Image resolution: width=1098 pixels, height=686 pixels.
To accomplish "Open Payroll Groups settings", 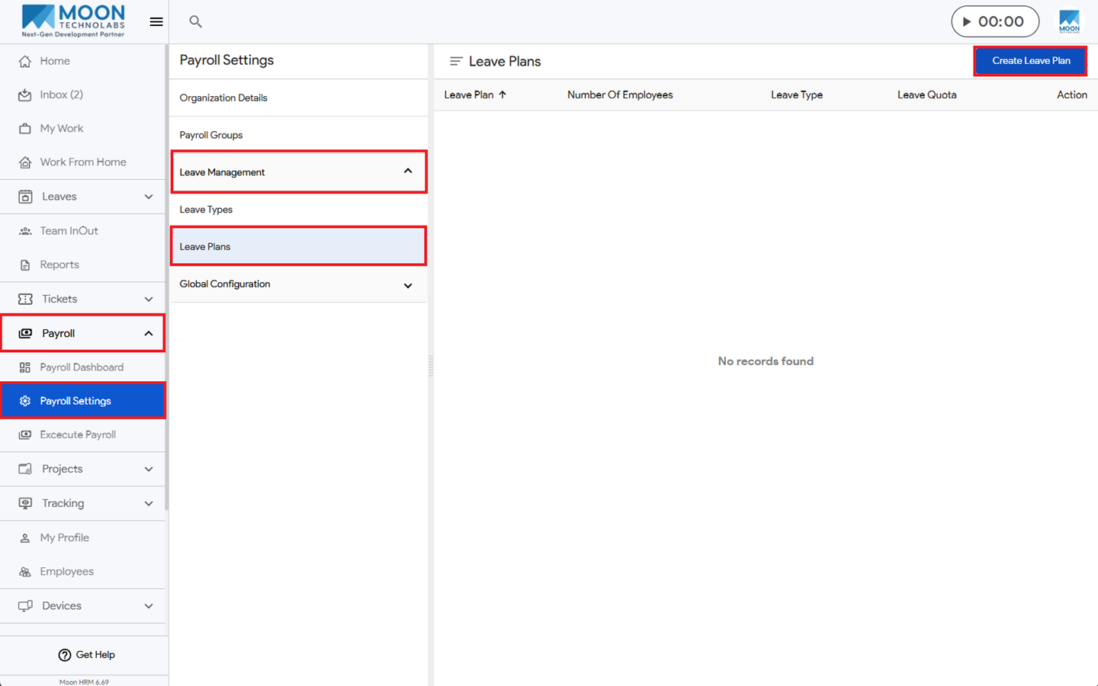I will 299,135.
